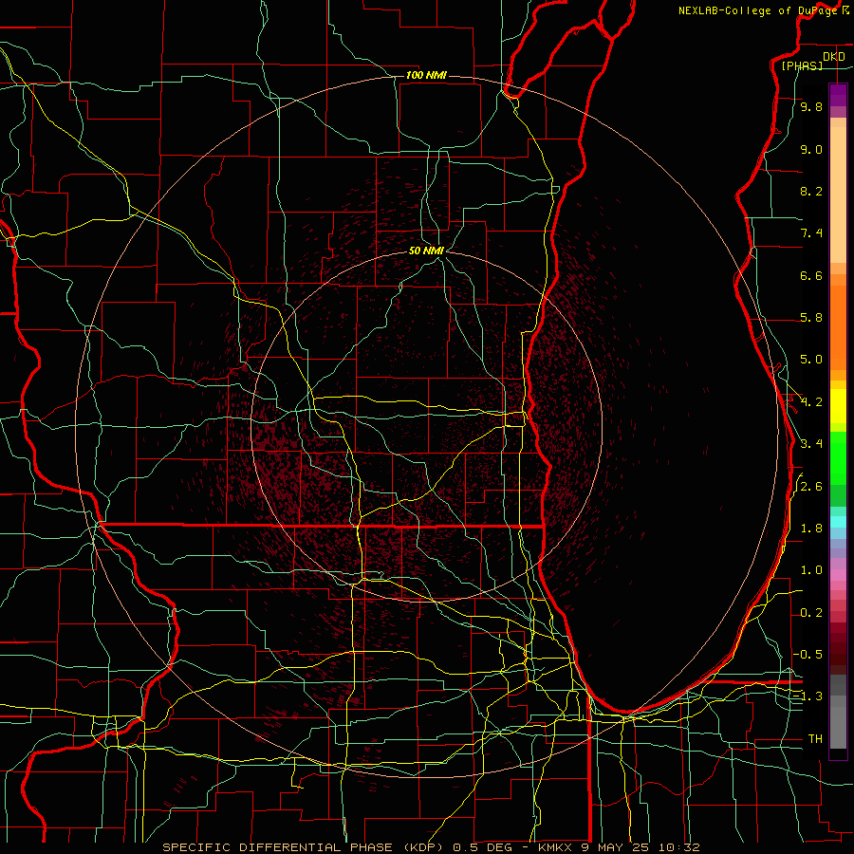Click the 2.6 scale label

click(811, 487)
